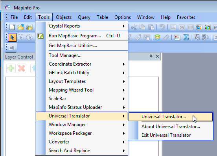This screenshot has width=217, height=156.
Task: Click the New Grapher window icon
Action: (190, 27)
